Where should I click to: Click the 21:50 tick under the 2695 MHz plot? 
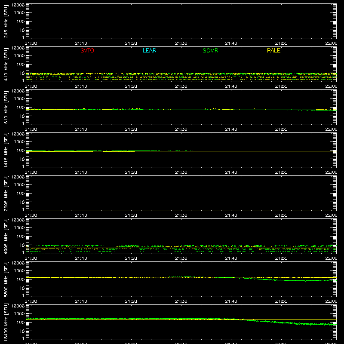point(281,215)
